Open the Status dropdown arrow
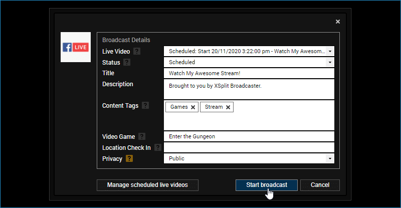Image resolution: width=401 pixels, height=208 pixels. click(330, 62)
